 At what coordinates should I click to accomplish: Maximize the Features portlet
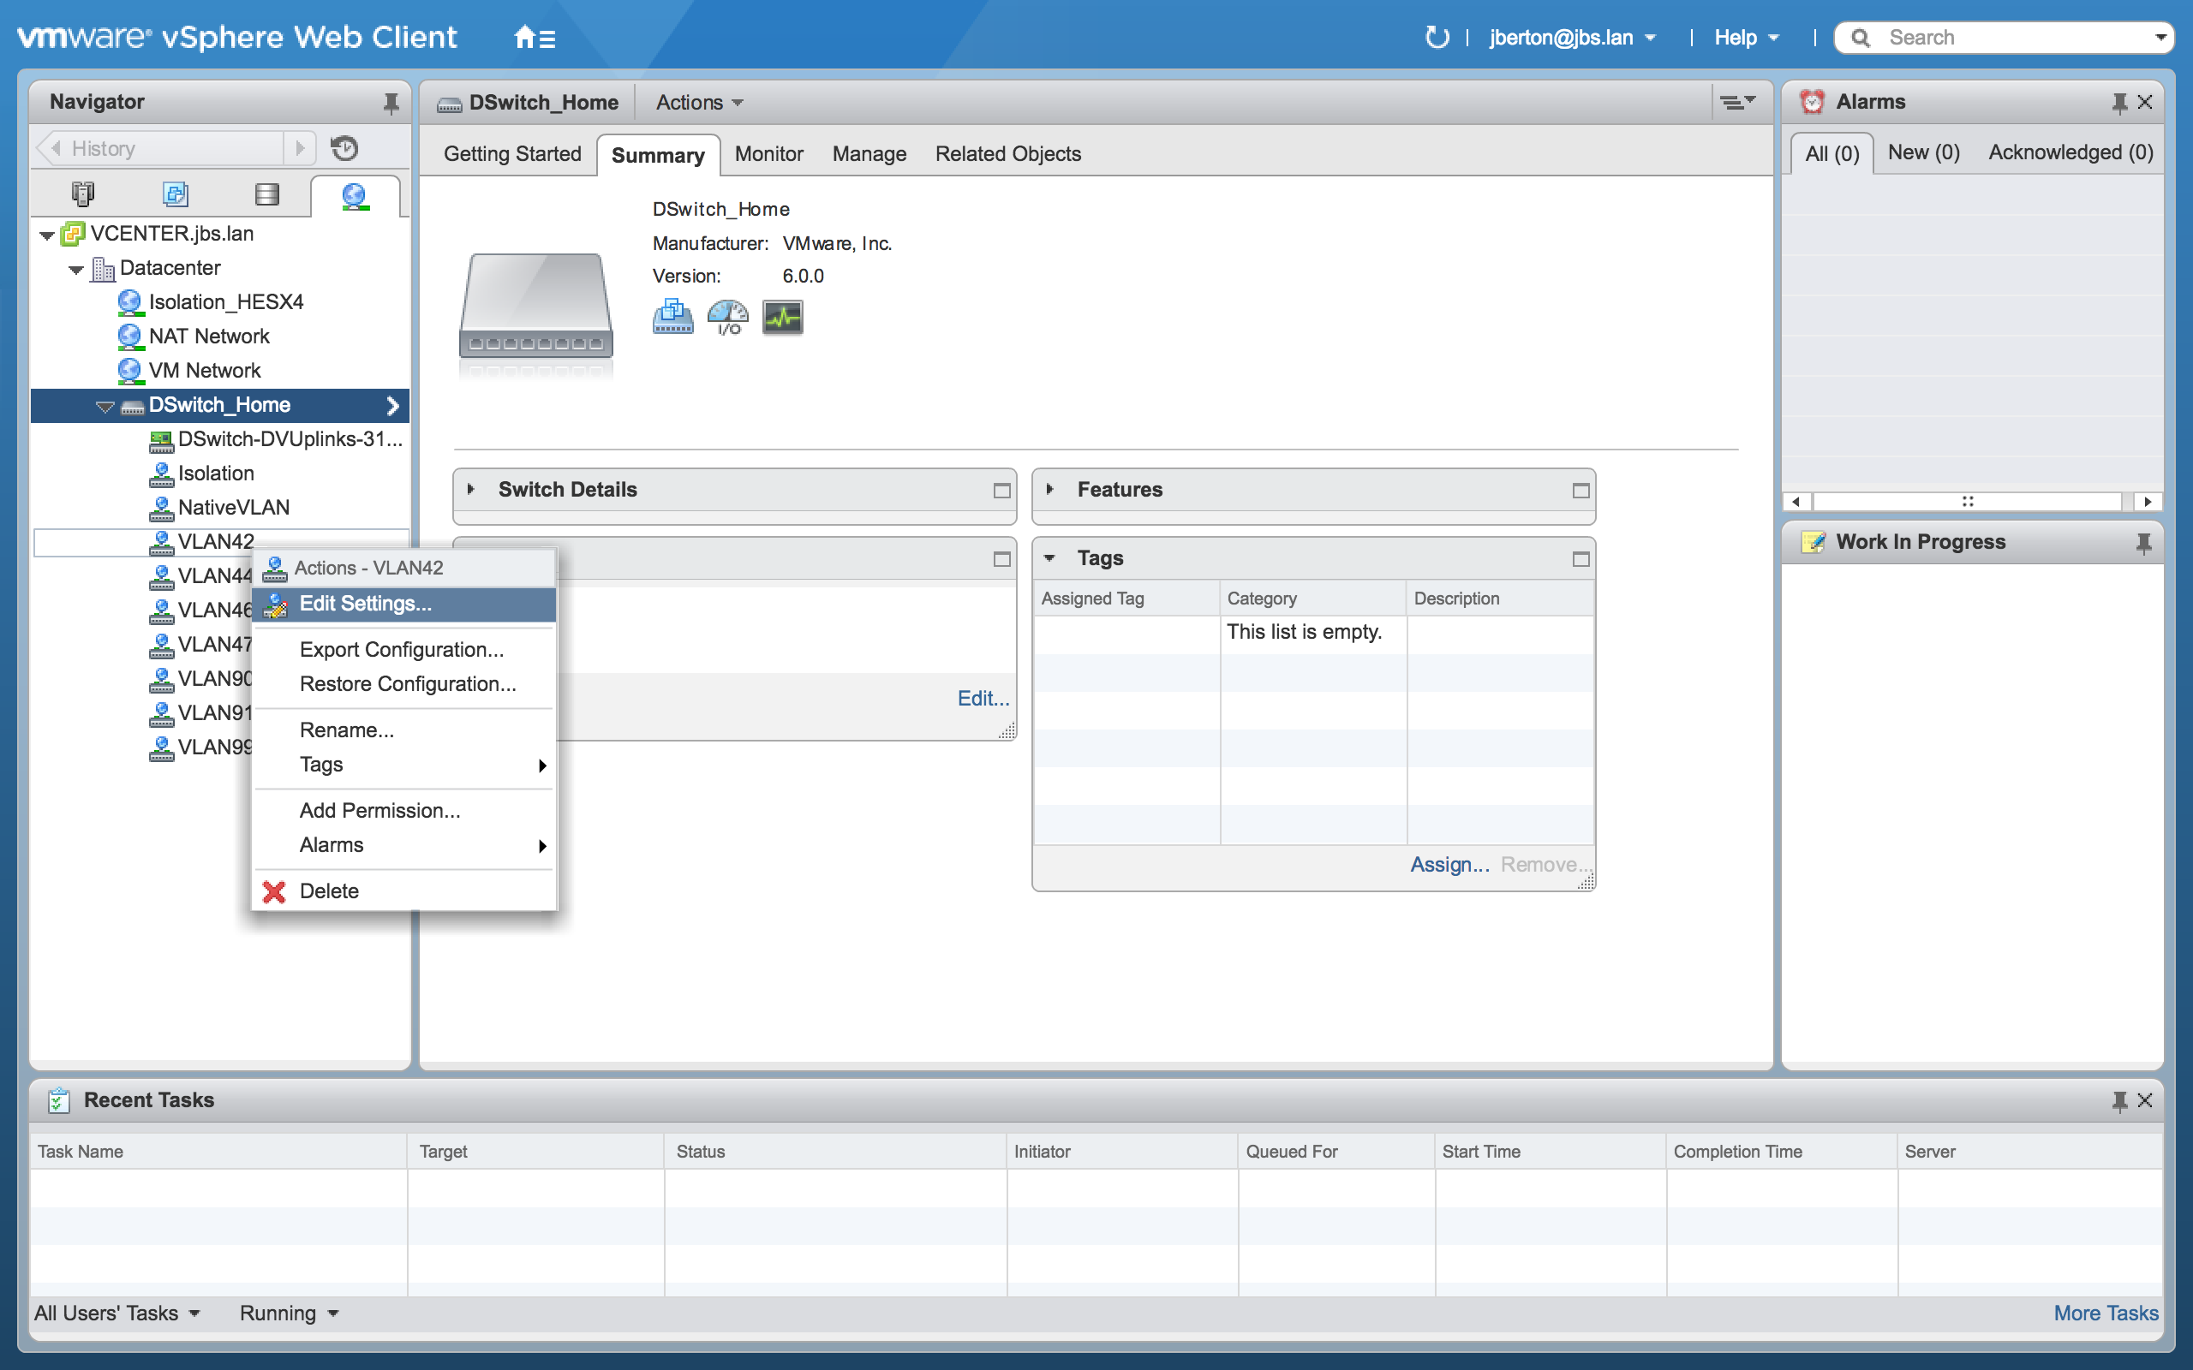[1581, 490]
